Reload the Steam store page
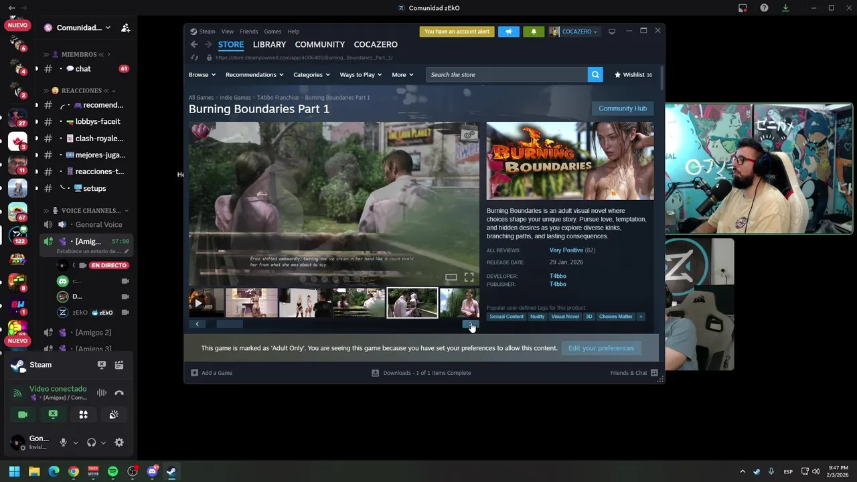 [194, 58]
